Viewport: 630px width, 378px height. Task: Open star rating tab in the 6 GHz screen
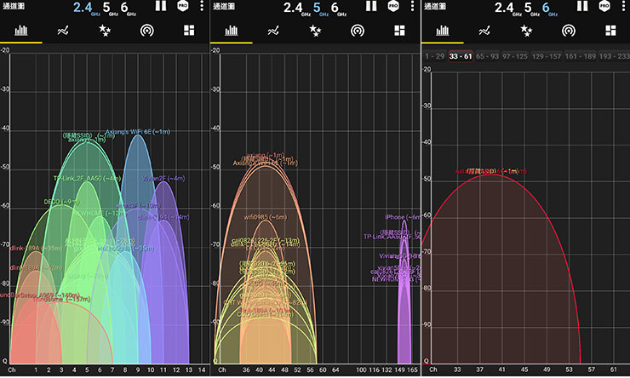tap(526, 31)
